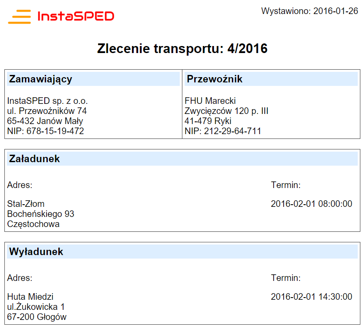Click the carrier NIP 212-29-64-711
The width and height of the screenshot is (363, 330).
tap(223, 131)
